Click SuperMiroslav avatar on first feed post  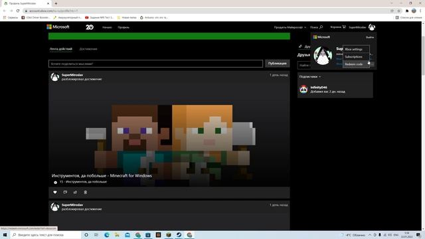click(x=54, y=77)
